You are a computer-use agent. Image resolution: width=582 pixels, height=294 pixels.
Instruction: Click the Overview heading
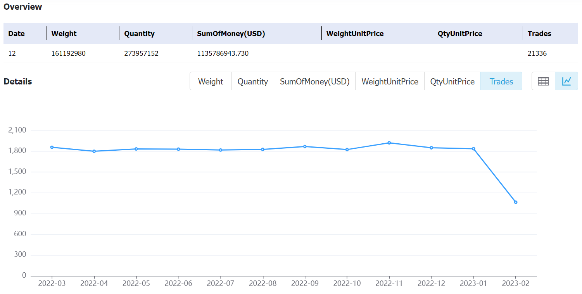[23, 7]
